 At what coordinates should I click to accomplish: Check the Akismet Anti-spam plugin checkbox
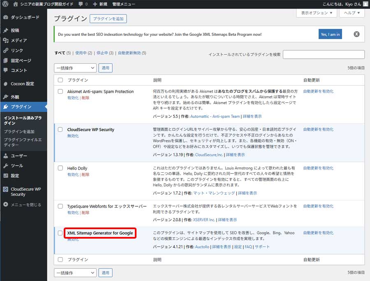pyautogui.click(x=60, y=92)
